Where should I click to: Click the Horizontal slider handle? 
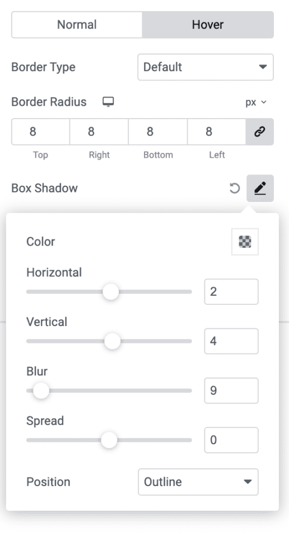pos(111,292)
